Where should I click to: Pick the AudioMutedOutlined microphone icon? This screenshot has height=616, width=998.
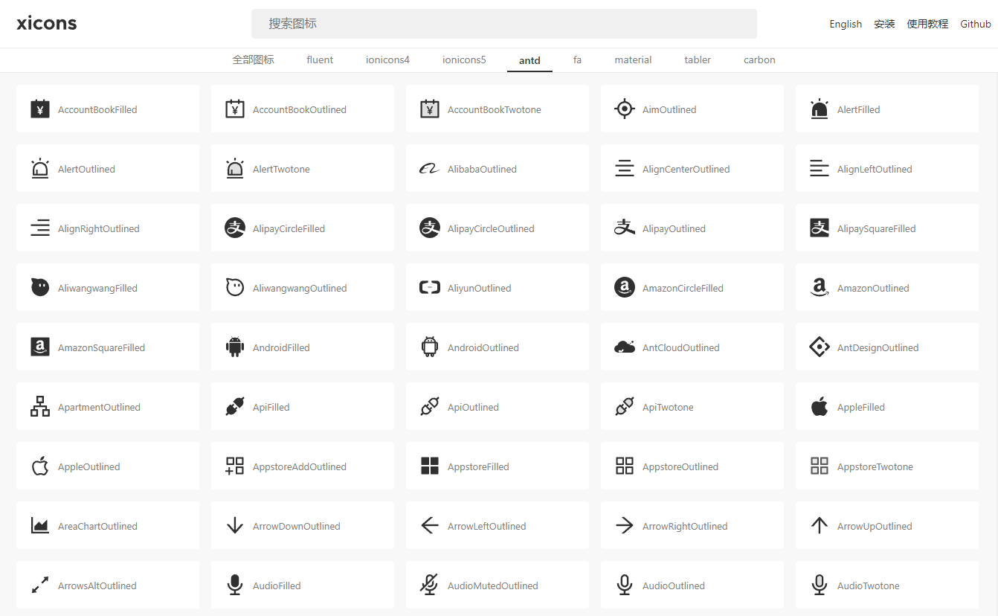tap(430, 585)
